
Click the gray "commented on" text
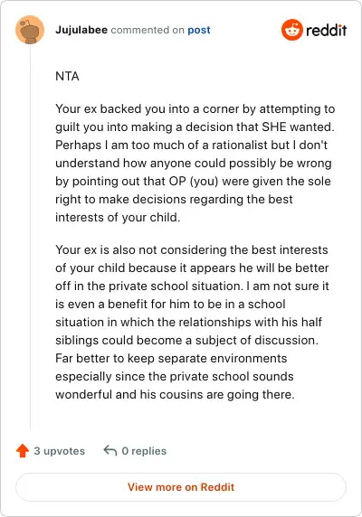(148, 30)
